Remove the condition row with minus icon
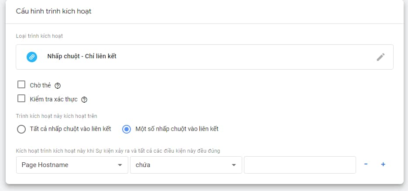The image size is (408, 191). pyautogui.click(x=366, y=164)
